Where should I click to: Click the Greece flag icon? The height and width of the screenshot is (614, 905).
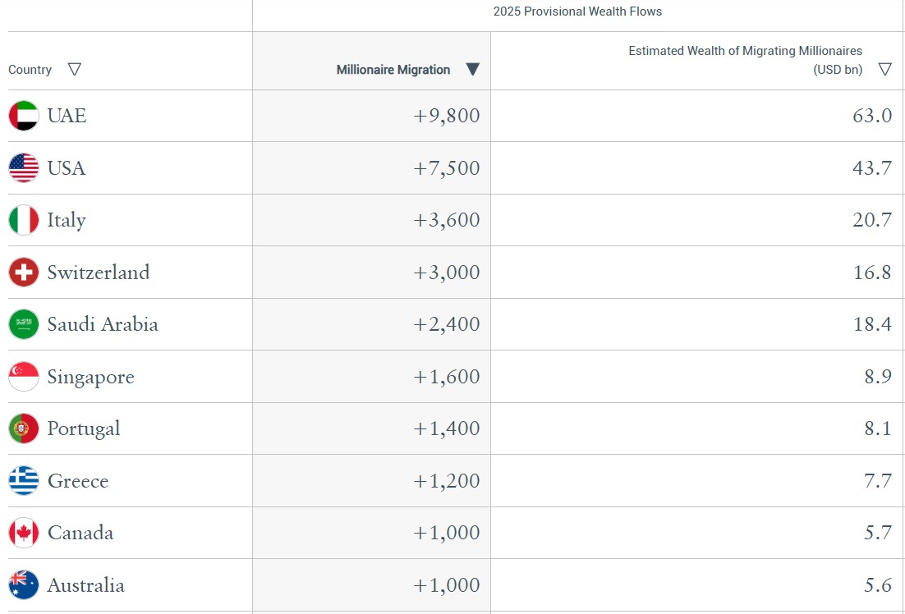[x=24, y=481]
